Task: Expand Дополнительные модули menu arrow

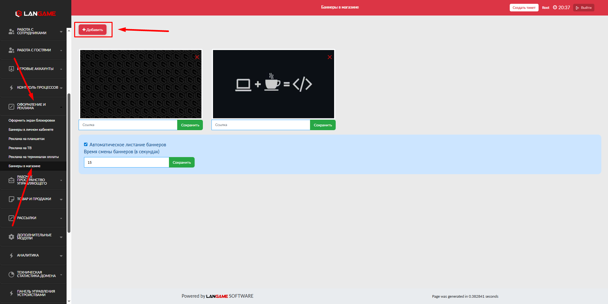Action: click(61, 237)
